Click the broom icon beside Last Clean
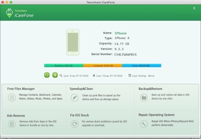The width and height of the screenshot is (201, 139). point(94,75)
